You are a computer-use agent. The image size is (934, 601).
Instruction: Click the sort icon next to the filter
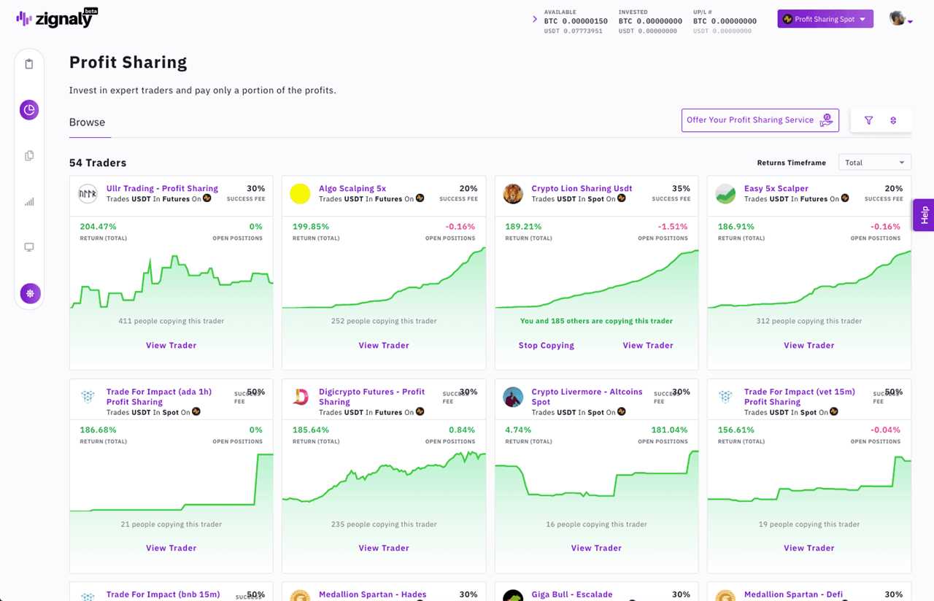893,120
